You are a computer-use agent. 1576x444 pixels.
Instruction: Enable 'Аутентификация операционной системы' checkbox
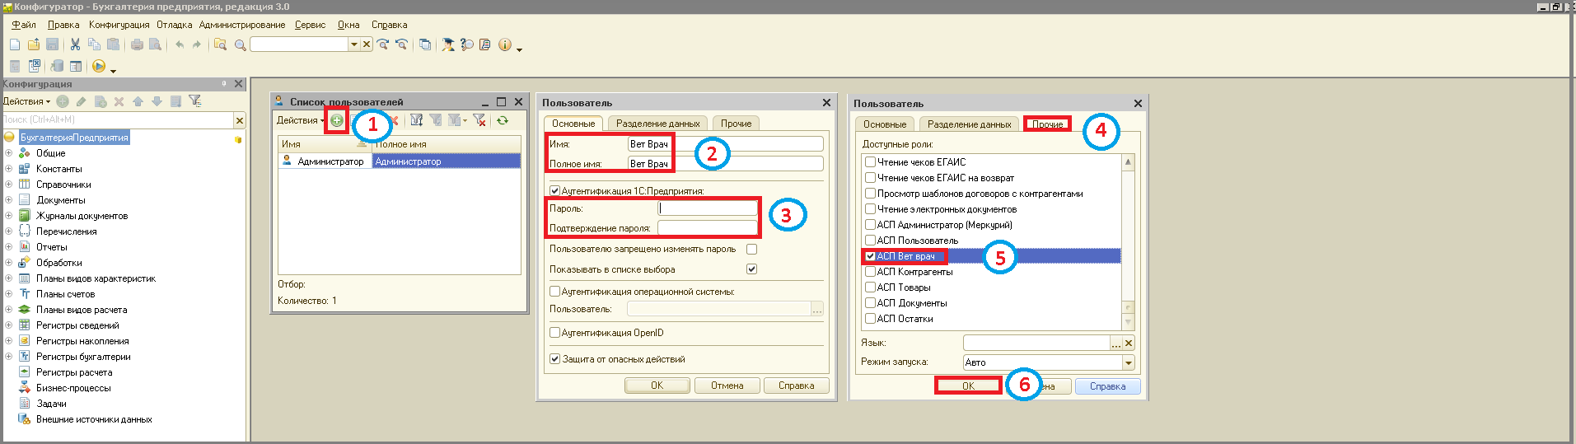[554, 292]
